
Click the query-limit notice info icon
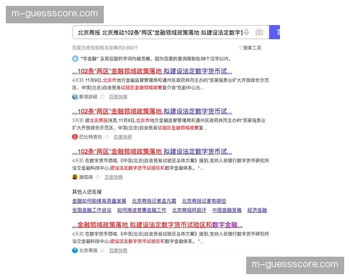75,59
